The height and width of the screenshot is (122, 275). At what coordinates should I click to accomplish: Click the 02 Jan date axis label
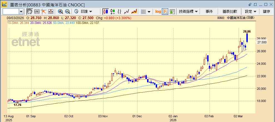(x=174, y=116)
